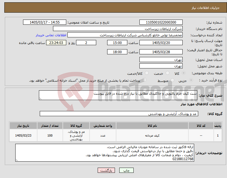Viewport: 227px width, 178px height.
Task: Click the کد کالا column header
Action: (x=201, y=126)
